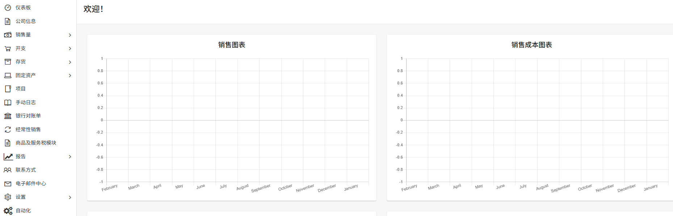This screenshot has height=216, width=673.
Task: Expand the 设置 submenu chevron
Action: click(70, 197)
